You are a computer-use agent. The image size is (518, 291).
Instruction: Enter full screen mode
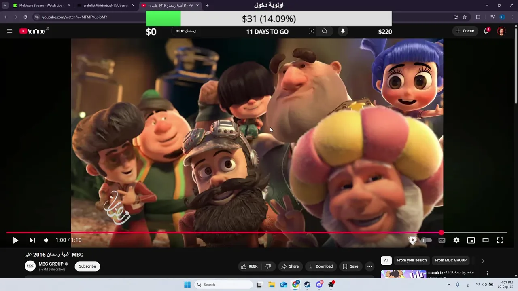pos(500,240)
